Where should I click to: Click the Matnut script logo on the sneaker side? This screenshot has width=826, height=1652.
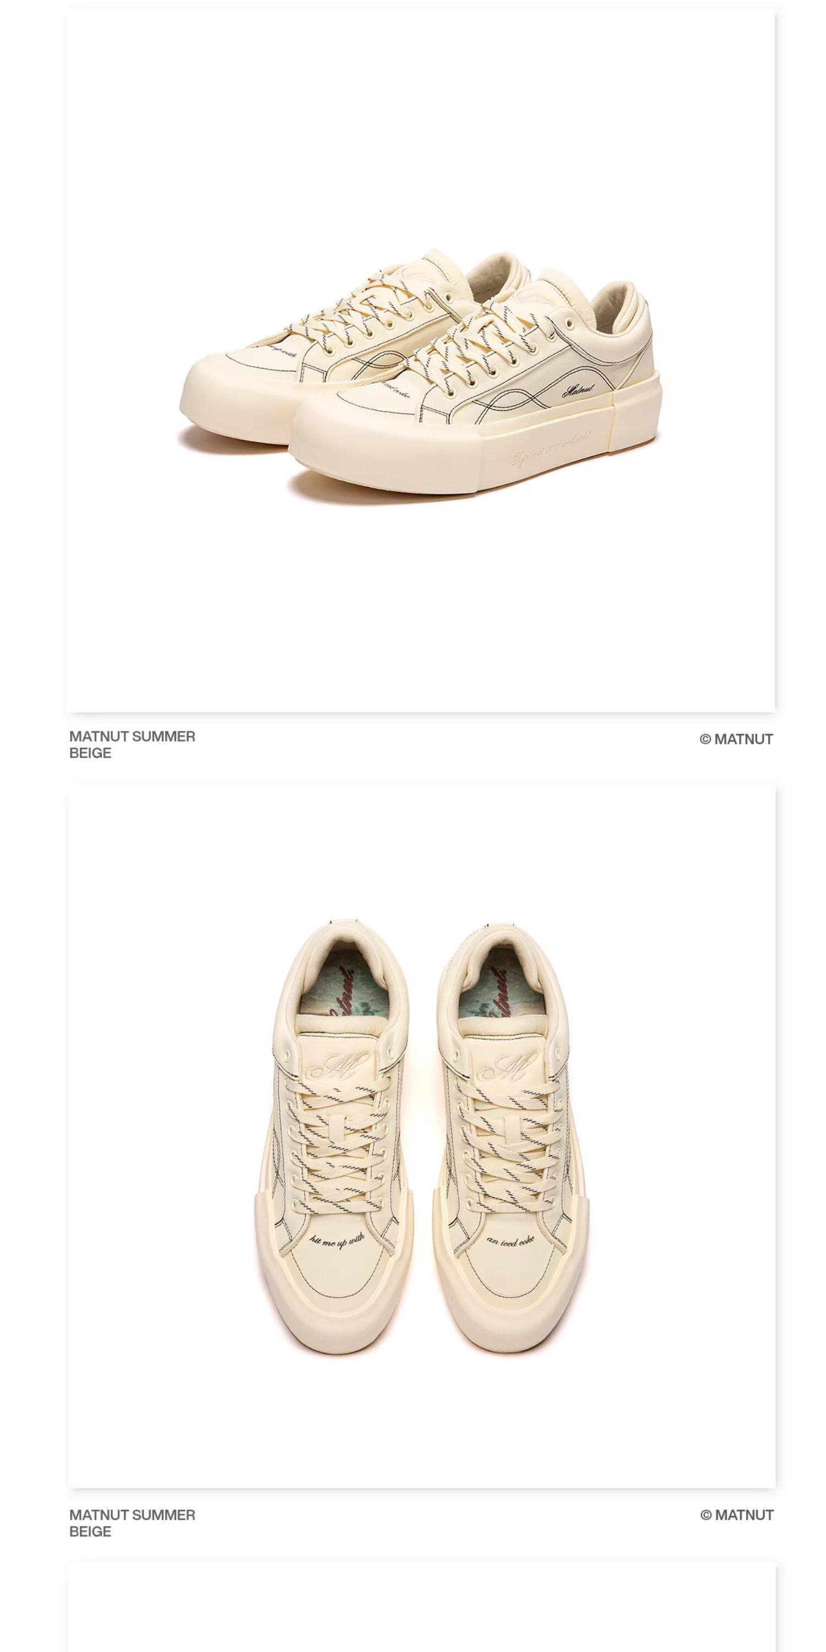click(580, 389)
